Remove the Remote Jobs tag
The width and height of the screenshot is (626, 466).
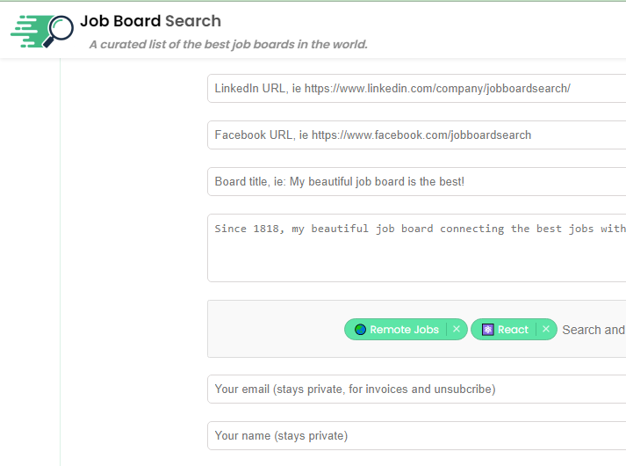click(457, 330)
